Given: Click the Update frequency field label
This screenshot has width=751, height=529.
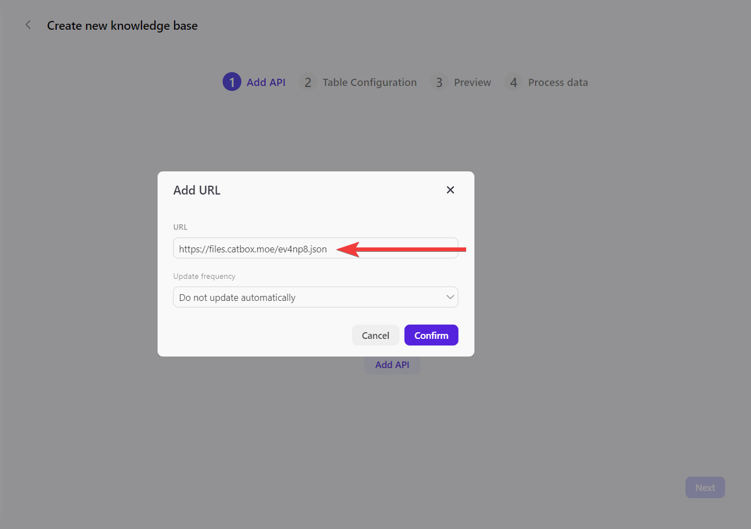Looking at the screenshot, I should pyautogui.click(x=204, y=276).
